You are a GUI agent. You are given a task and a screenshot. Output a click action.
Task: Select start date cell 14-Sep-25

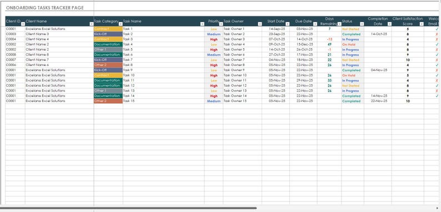275,29
